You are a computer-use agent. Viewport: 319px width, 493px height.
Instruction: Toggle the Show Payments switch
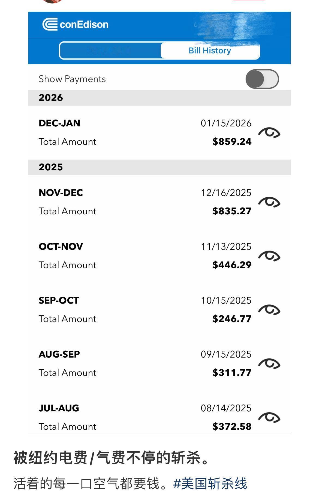[262, 79]
